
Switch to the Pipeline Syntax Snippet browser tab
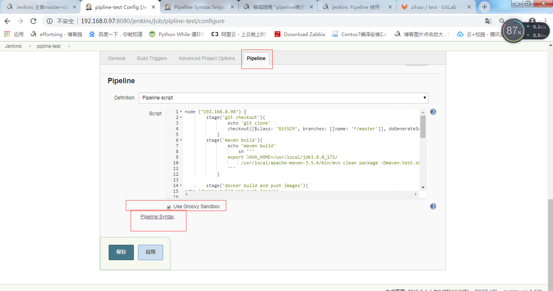[x=199, y=7]
